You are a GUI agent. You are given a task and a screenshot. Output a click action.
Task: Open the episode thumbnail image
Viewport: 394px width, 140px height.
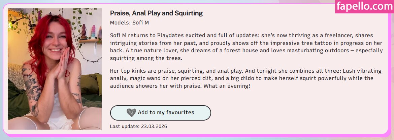(55, 69)
